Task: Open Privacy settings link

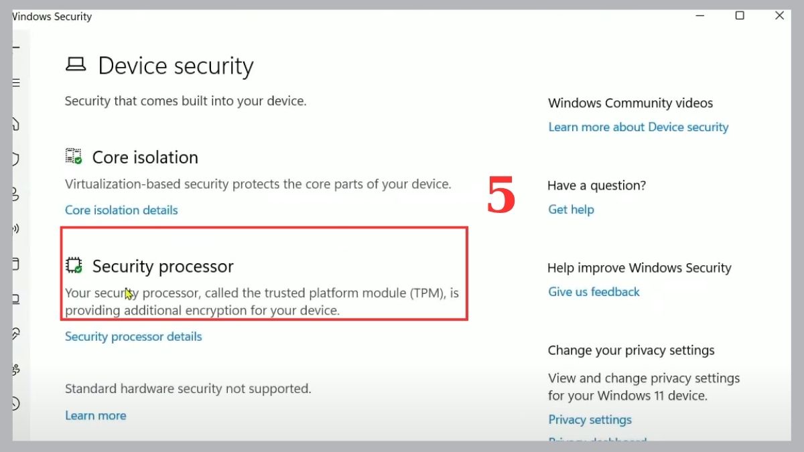Action: click(590, 420)
